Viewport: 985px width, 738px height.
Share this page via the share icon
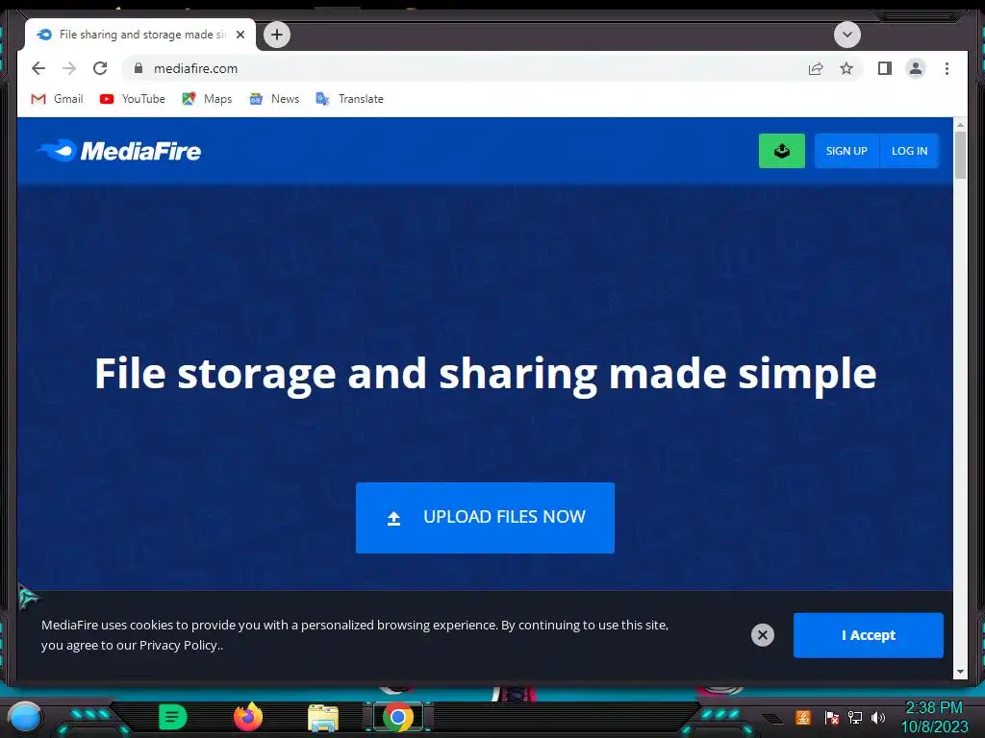[x=816, y=68]
